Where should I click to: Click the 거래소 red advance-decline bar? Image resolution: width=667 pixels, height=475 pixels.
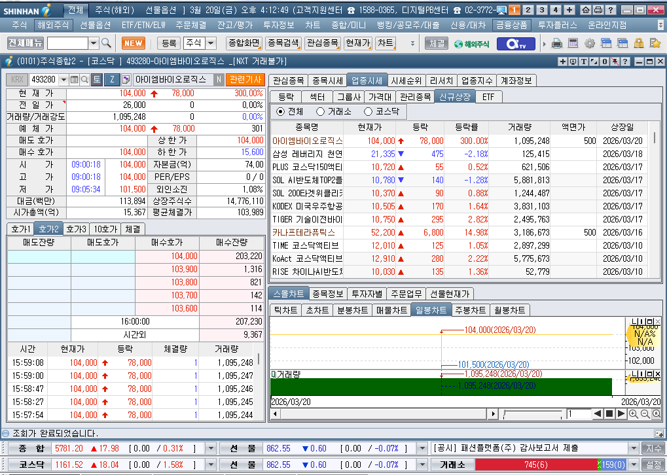[x=536, y=465]
